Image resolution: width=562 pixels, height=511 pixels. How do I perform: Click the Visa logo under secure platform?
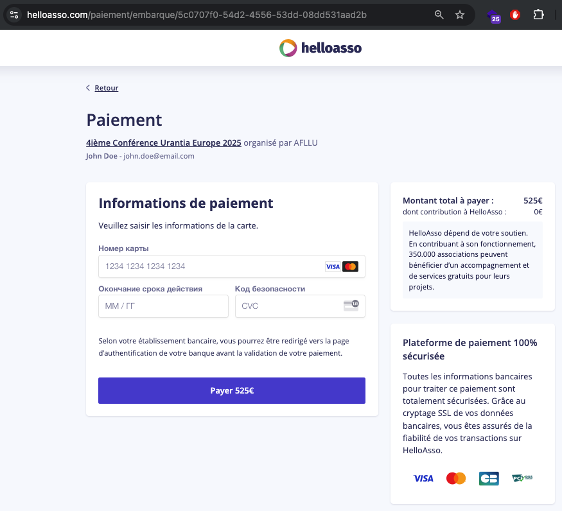pos(423,478)
